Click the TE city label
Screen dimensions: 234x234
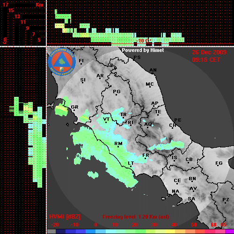point(158,112)
